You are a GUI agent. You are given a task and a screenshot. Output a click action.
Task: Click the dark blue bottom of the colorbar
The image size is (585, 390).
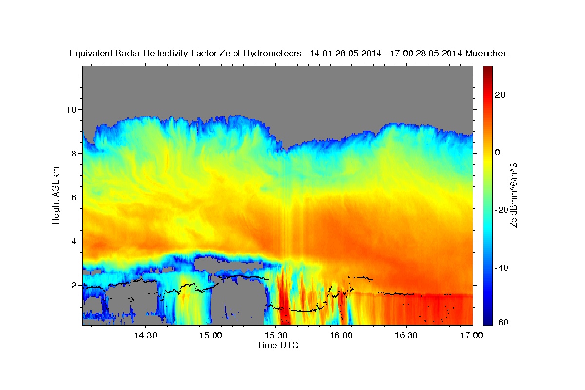coord(487,319)
